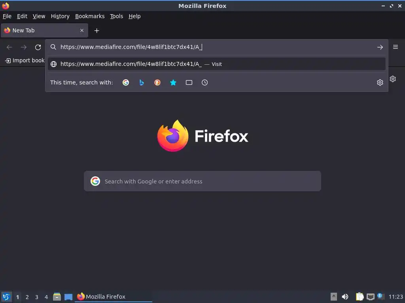The image size is (405, 303).
Task: Select the New Tab tab
Action: pos(44,30)
